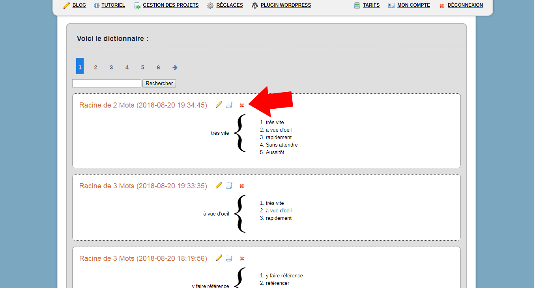
Task: Edit the 18:19:56 Racine de 3 Mots entry
Action: 219,258
